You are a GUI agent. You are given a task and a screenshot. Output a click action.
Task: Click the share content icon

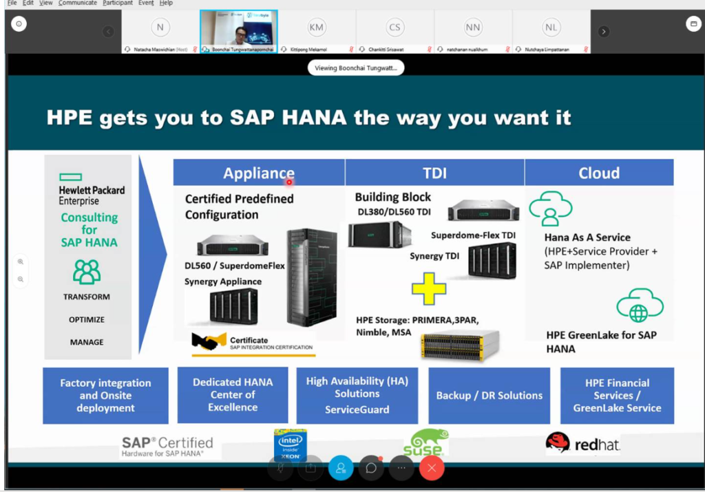click(x=311, y=468)
